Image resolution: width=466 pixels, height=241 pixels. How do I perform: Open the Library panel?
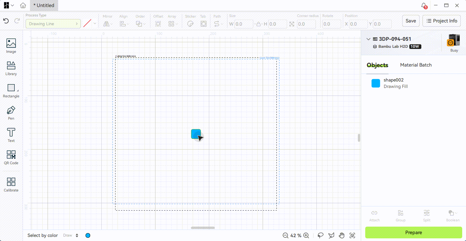[11, 68]
